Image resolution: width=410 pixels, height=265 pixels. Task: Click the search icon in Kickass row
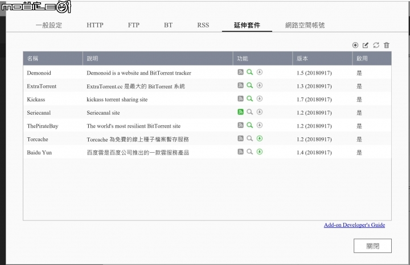click(x=250, y=99)
